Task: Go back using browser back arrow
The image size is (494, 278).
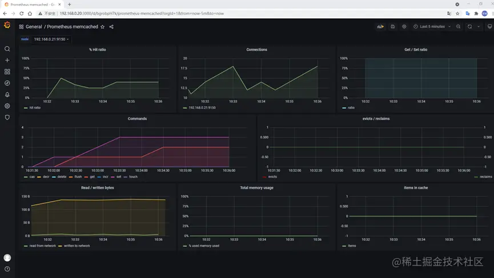Action: (5, 14)
